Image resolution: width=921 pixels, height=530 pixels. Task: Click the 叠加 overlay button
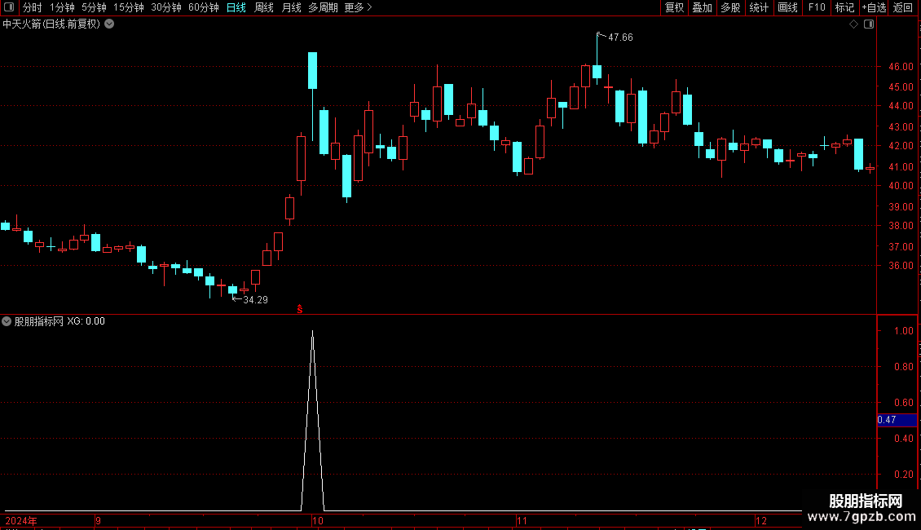coord(702,7)
